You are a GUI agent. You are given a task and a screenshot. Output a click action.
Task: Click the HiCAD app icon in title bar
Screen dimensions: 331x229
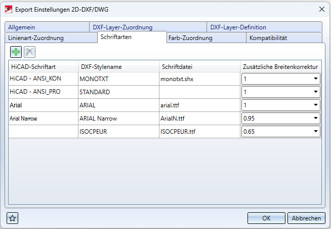tap(8, 9)
